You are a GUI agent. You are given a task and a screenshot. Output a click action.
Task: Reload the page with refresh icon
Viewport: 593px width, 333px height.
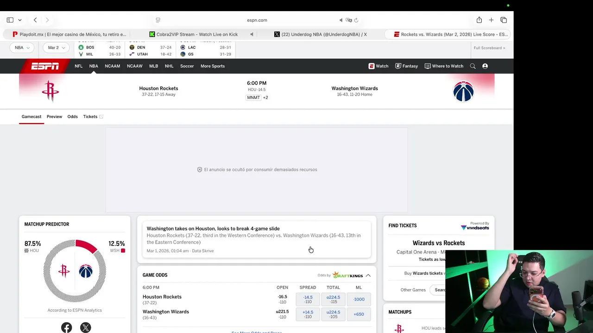tap(356, 20)
